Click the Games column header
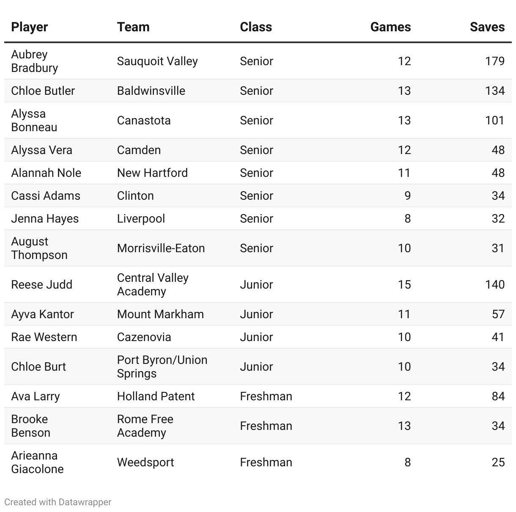Screen dimensions: 516x512 [x=390, y=27]
